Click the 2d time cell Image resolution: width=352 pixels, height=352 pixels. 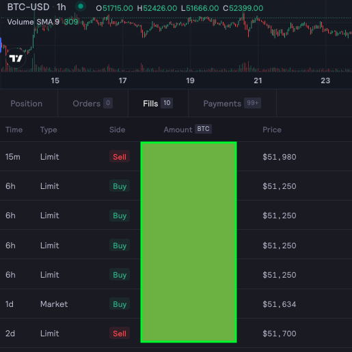click(10, 334)
